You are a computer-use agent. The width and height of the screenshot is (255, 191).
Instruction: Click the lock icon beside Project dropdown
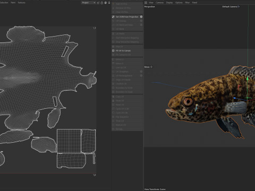pos(102,3)
